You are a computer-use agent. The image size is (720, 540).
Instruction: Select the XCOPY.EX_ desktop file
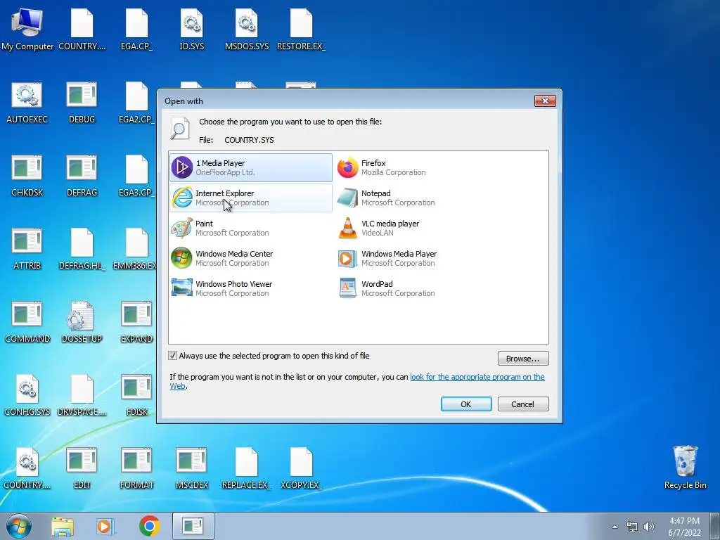coord(301,468)
